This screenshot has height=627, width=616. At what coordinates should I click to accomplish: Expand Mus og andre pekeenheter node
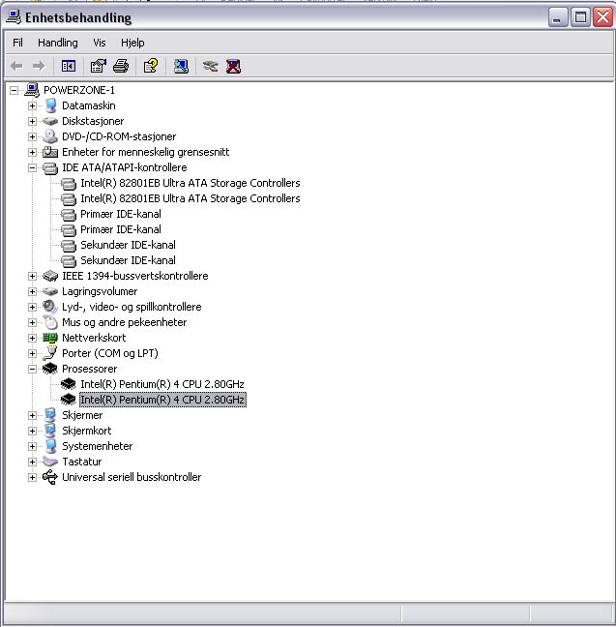pyautogui.click(x=32, y=322)
